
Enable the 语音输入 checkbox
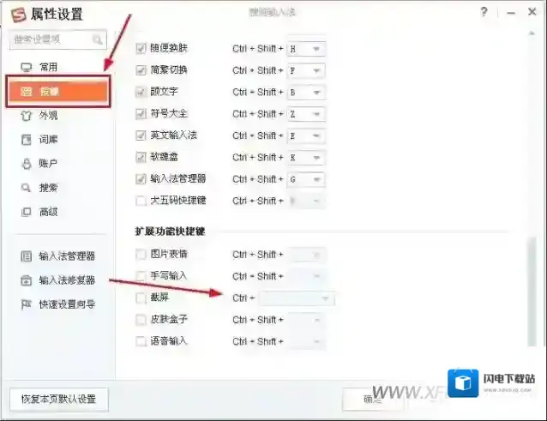pos(141,341)
